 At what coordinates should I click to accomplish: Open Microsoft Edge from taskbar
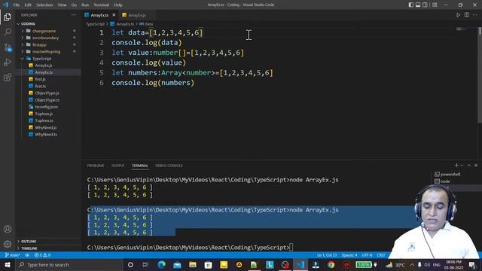(162, 264)
